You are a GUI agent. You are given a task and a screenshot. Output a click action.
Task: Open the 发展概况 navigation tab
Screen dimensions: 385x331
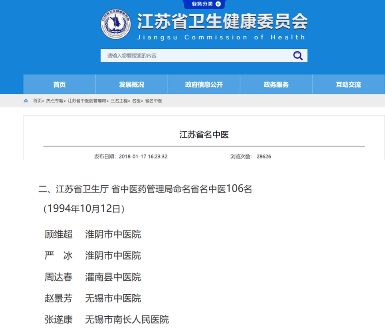[x=132, y=84]
